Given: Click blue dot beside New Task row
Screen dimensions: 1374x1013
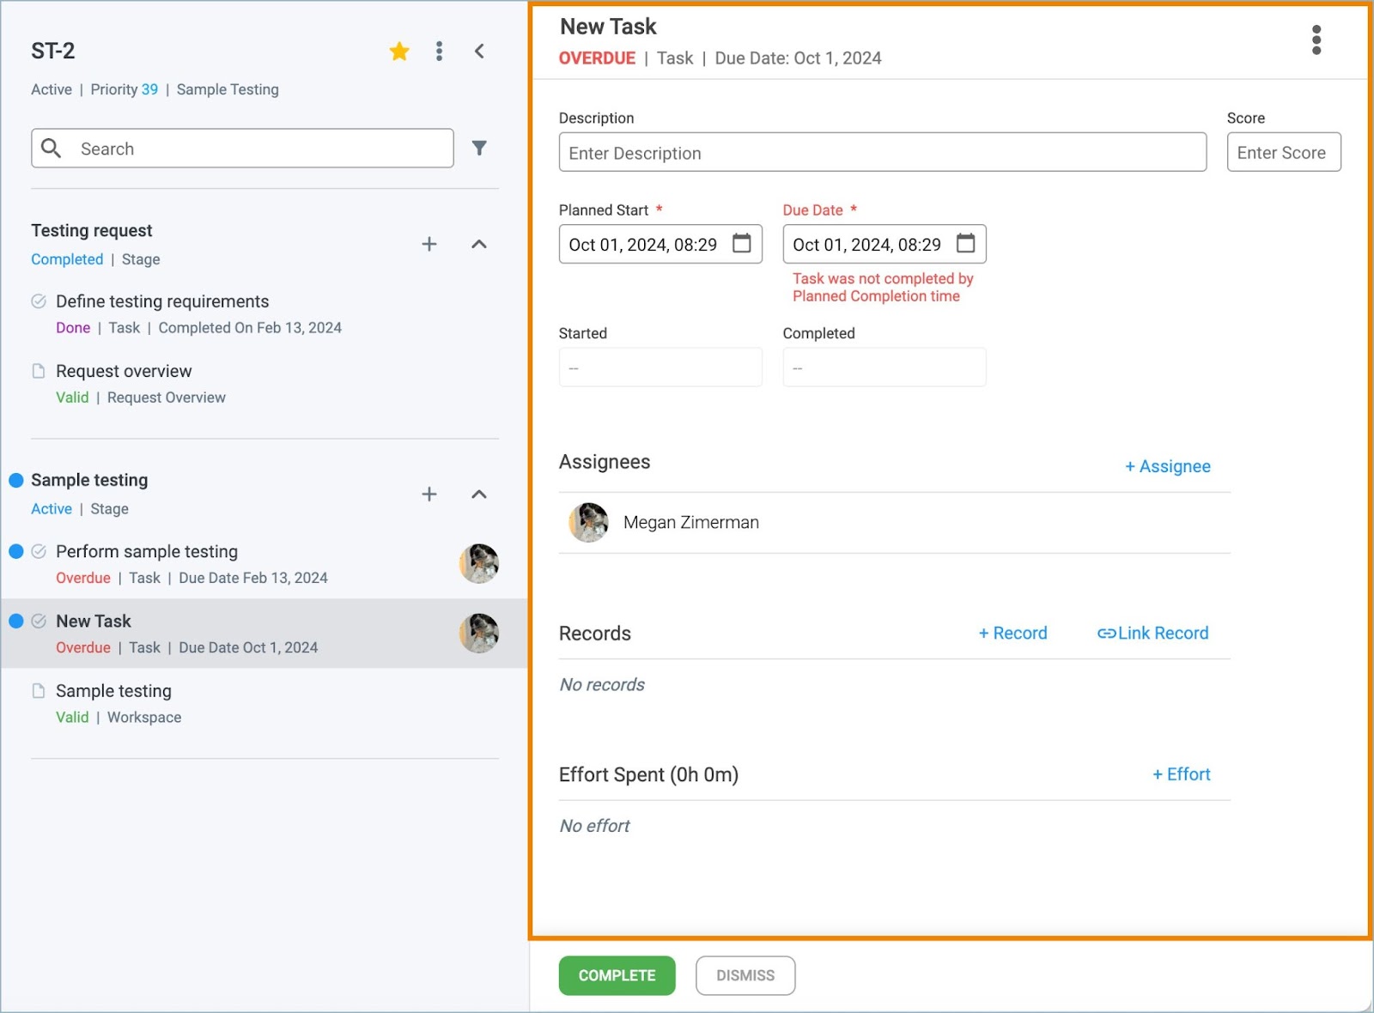Looking at the screenshot, I should [15, 621].
